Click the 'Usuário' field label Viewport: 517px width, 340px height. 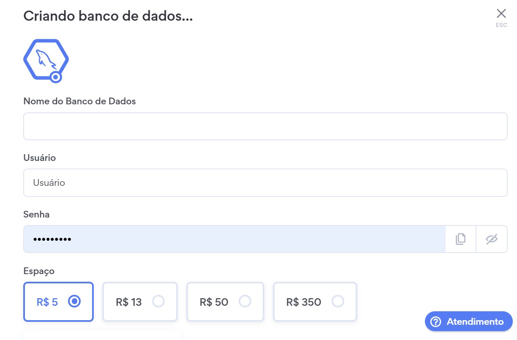[39, 158]
